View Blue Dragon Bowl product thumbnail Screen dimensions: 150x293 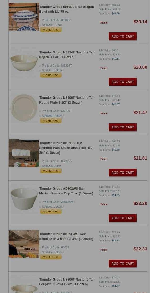(x=24, y=17)
